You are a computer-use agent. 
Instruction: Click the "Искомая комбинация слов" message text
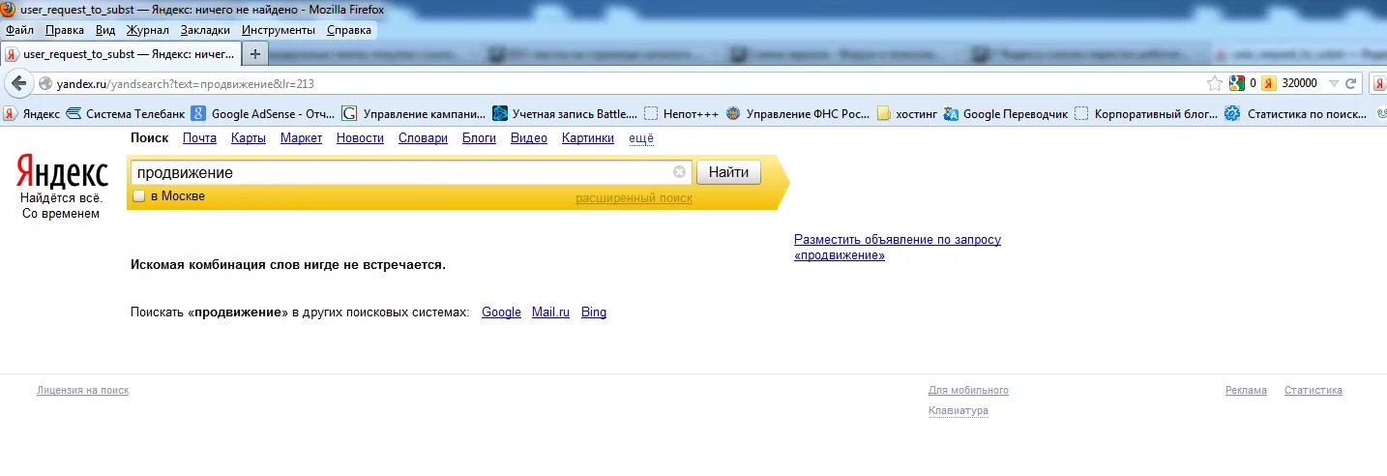tap(288, 264)
